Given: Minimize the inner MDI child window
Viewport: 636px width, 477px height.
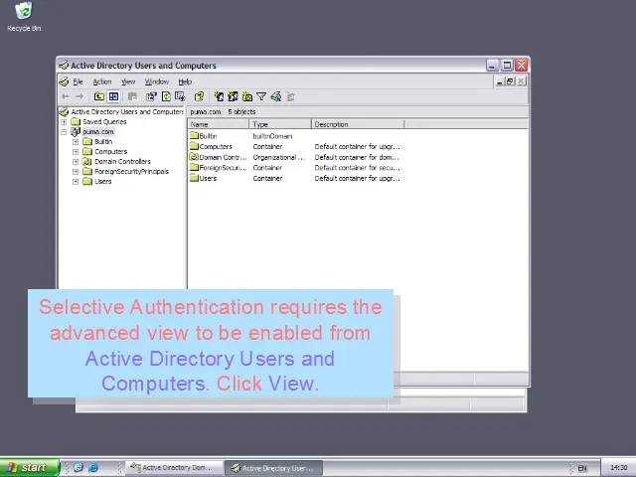Looking at the screenshot, I should [500, 81].
